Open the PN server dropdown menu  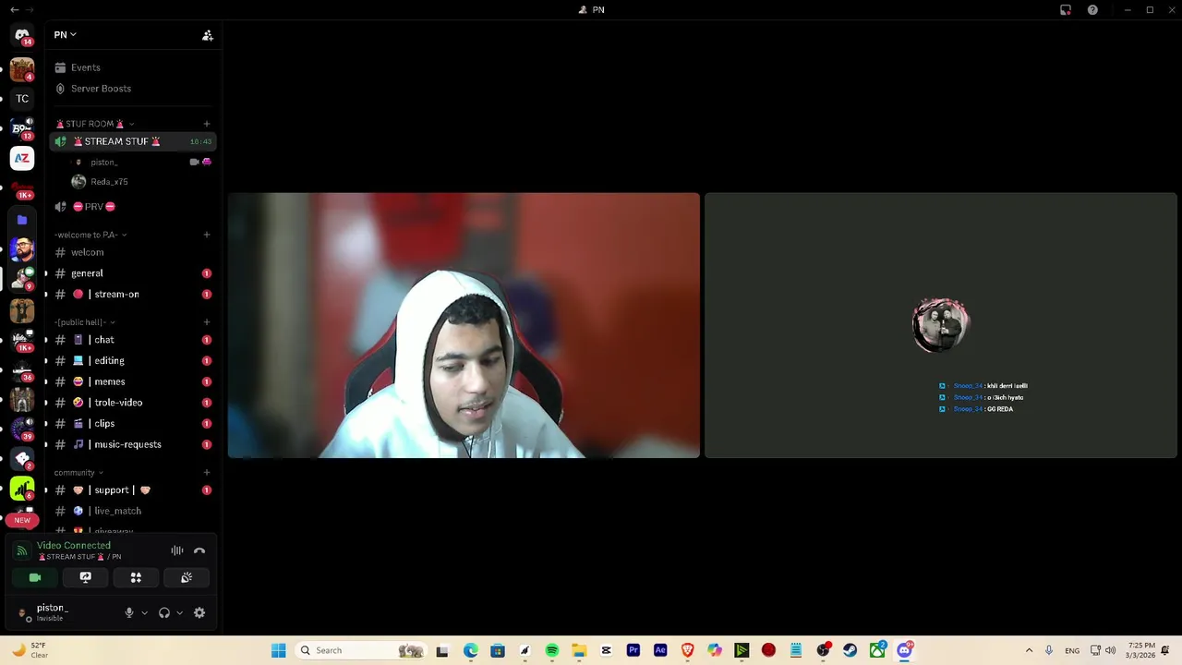(x=65, y=35)
